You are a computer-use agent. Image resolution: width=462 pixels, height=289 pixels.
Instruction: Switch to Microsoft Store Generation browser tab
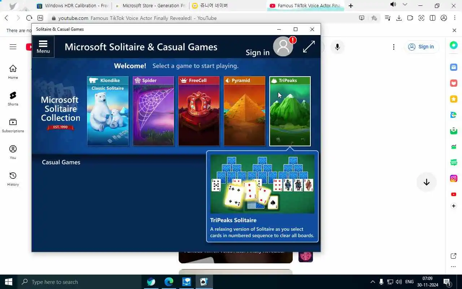pos(150,6)
